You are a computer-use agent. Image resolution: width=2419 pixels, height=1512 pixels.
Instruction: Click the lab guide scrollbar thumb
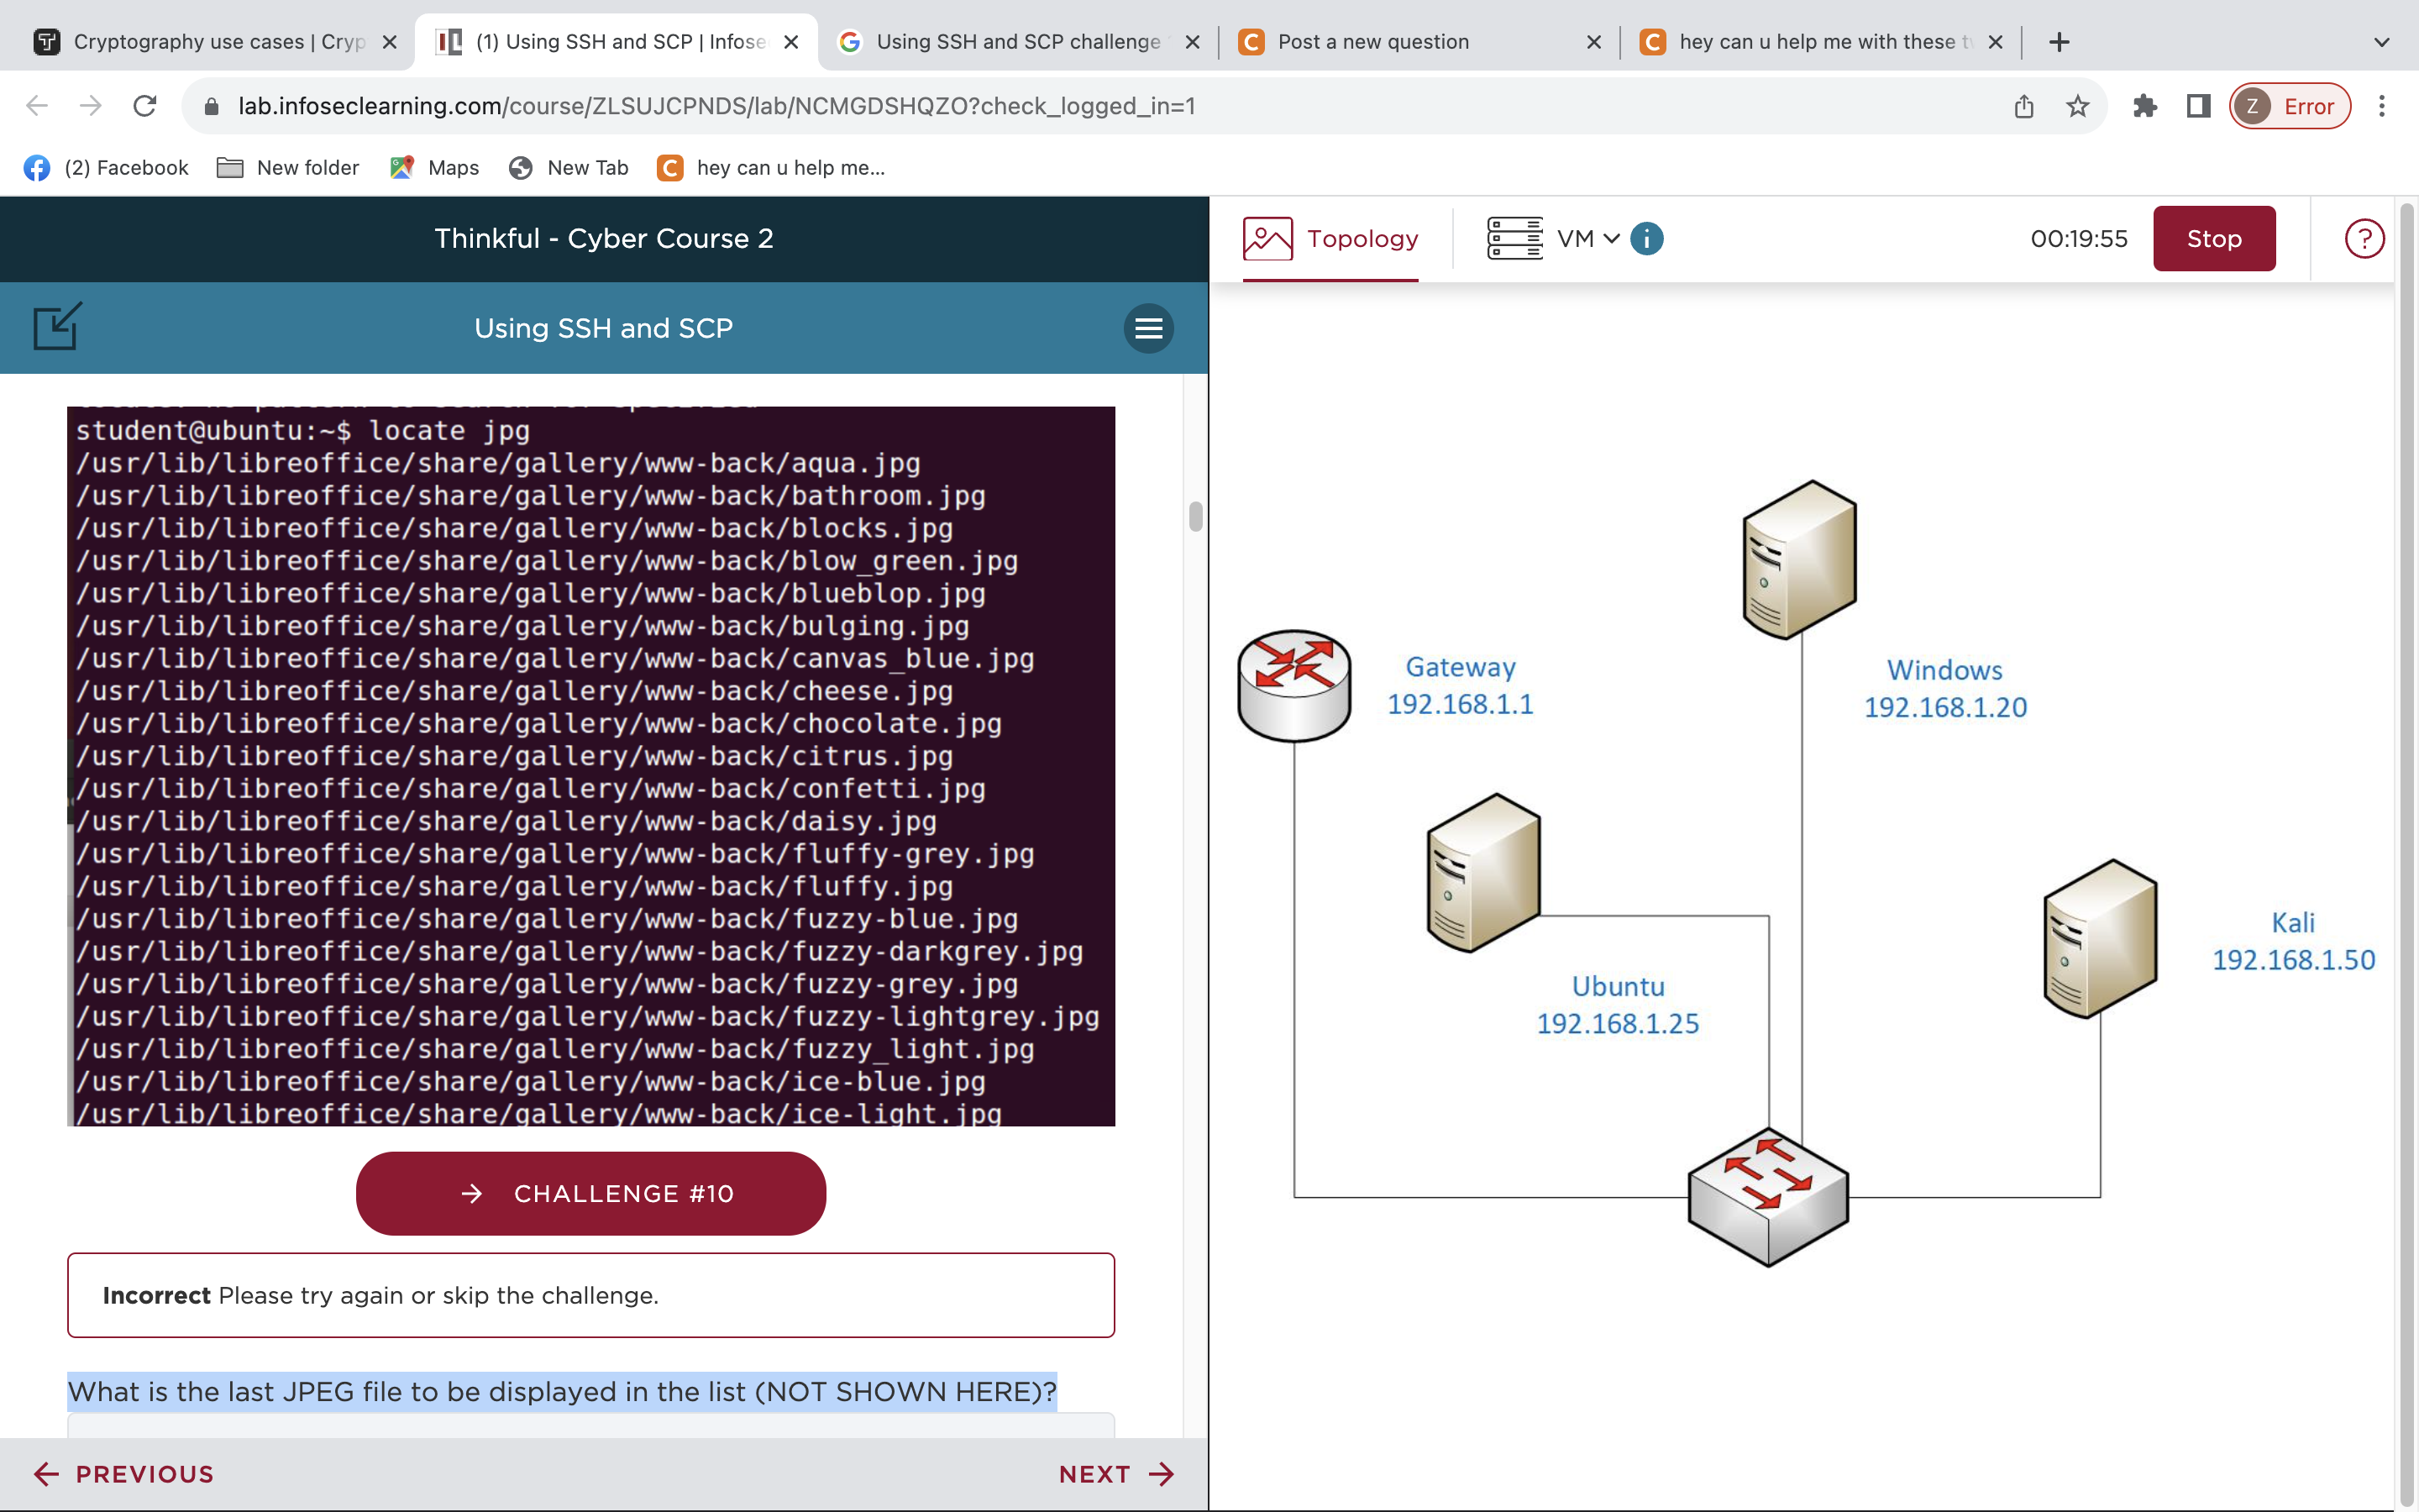pyautogui.click(x=1194, y=517)
